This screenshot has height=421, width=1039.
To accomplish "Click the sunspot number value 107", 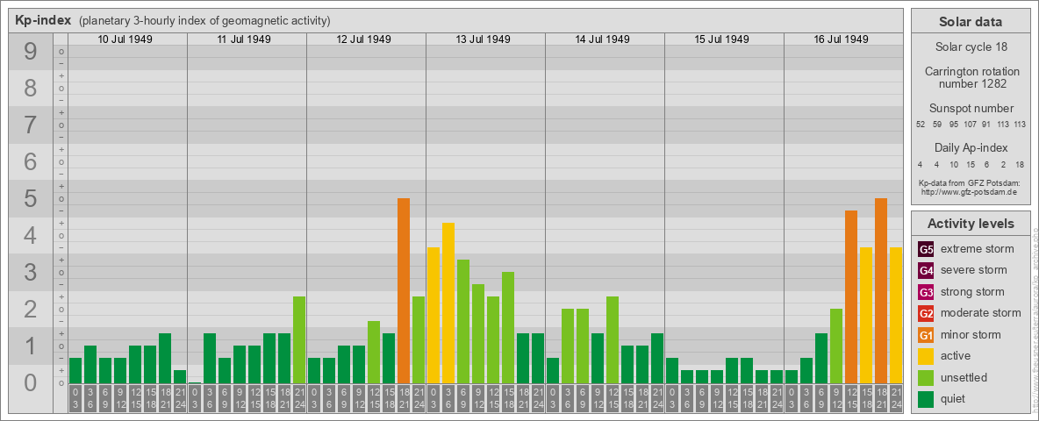I will coord(970,124).
